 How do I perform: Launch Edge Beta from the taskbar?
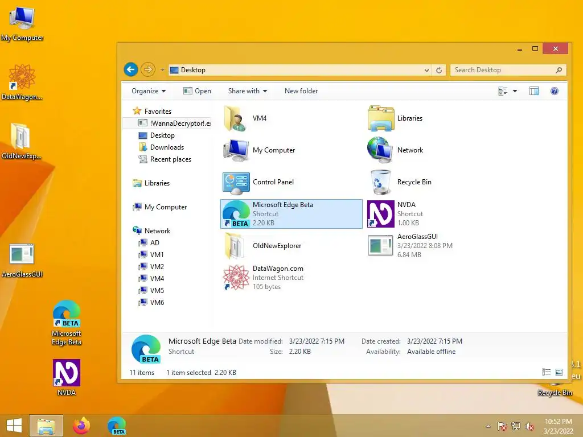pos(117,426)
